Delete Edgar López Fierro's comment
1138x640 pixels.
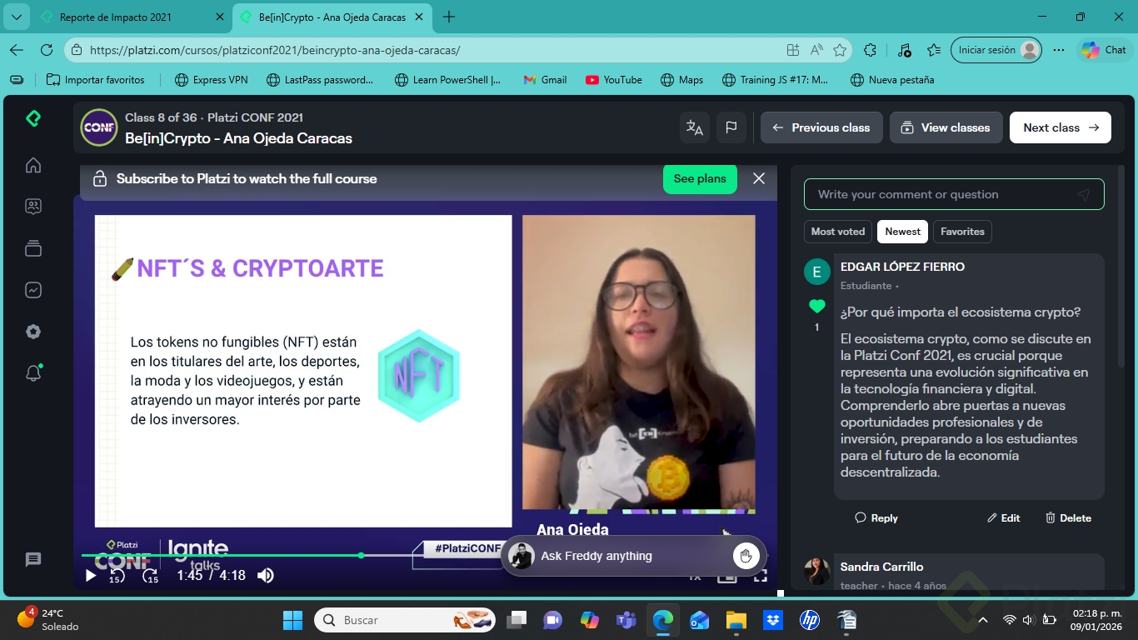[x=1068, y=517]
